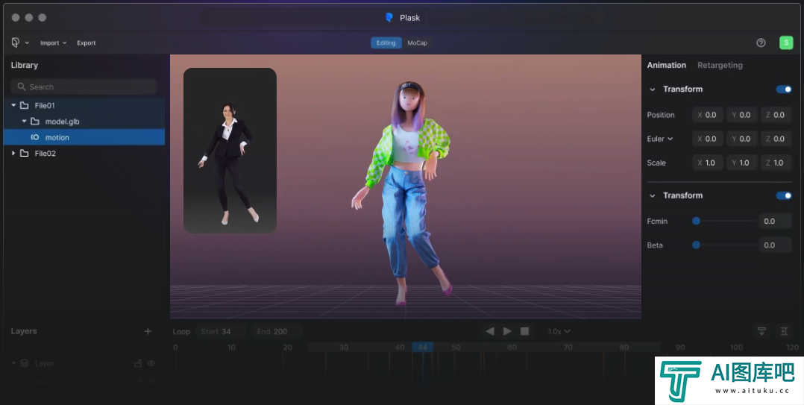Play animation in reverse
Image resolution: width=804 pixels, height=405 pixels.
490,331
